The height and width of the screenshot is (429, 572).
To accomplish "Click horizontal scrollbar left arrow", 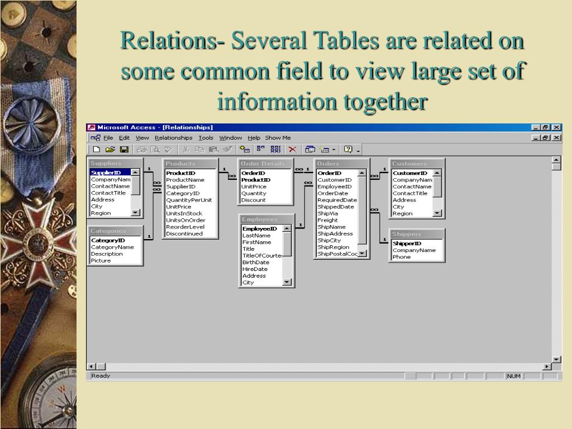I will point(91,366).
